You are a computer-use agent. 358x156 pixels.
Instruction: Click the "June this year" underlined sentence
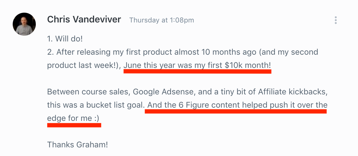point(197,65)
